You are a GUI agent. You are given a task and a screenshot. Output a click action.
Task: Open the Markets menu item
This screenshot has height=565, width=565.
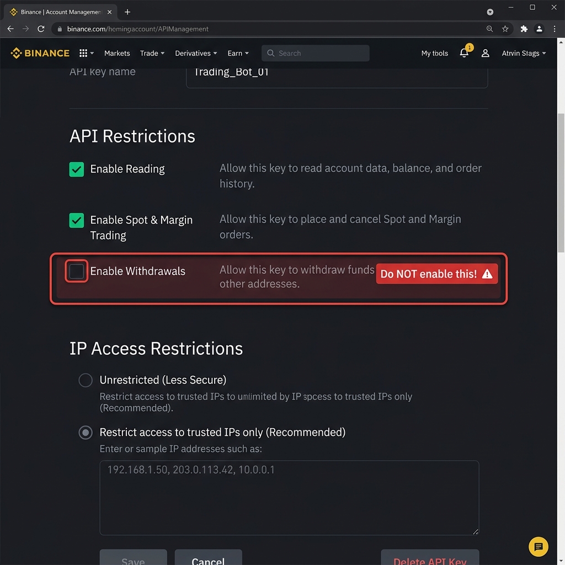[x=117, y=53]
